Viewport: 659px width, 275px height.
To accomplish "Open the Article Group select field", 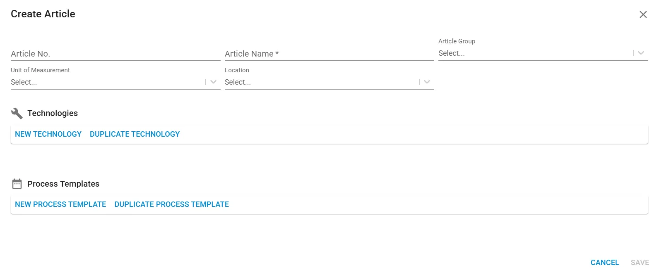I will point(543,53).
